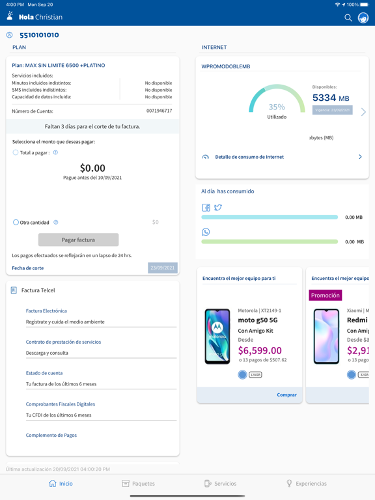Tap the Facebook/Twitter blue usage bar

[x=270, y=217]
